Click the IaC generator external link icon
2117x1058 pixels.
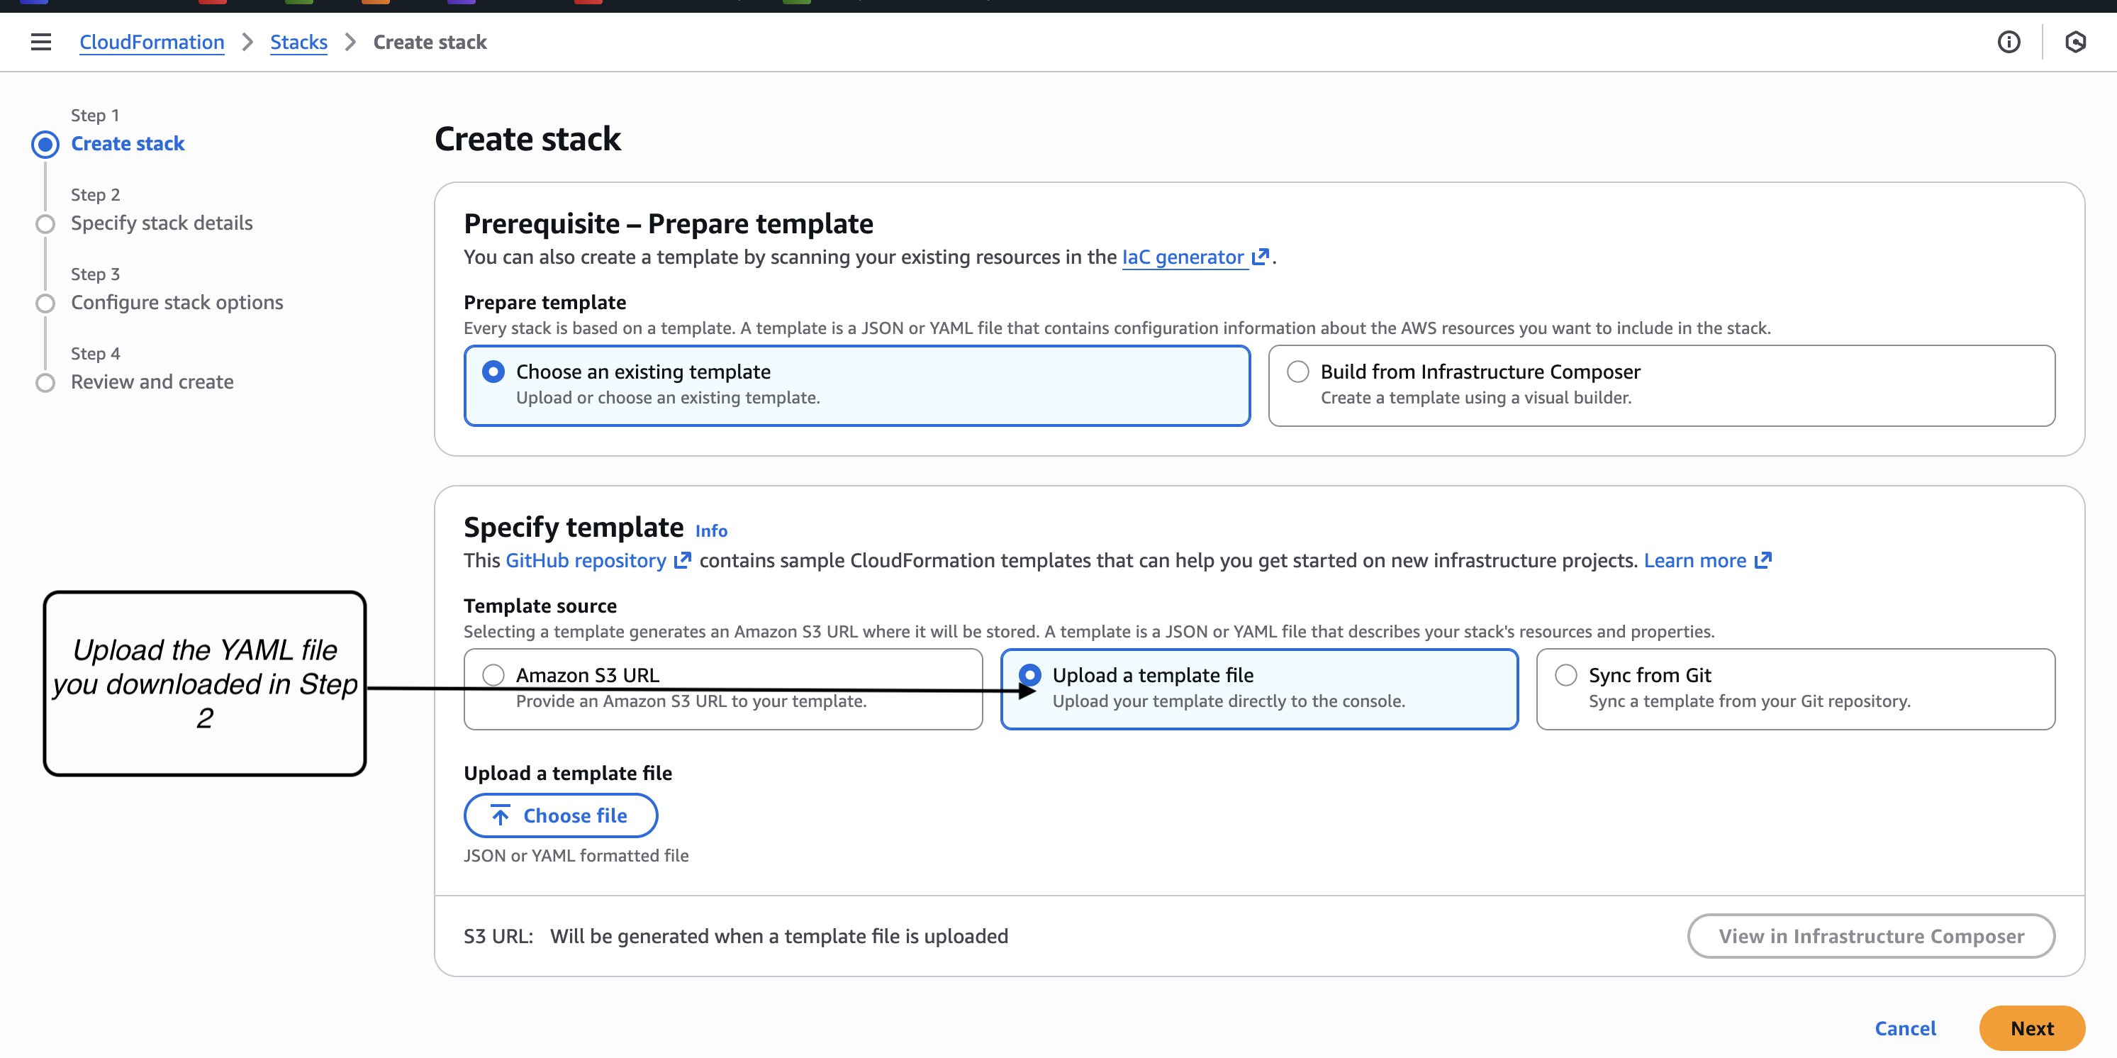(1261, 256)
